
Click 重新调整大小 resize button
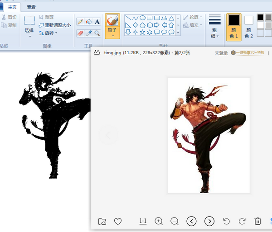point(55,25)
